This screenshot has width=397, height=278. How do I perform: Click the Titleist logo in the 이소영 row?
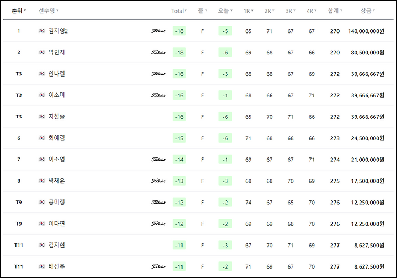click(158, 160)
